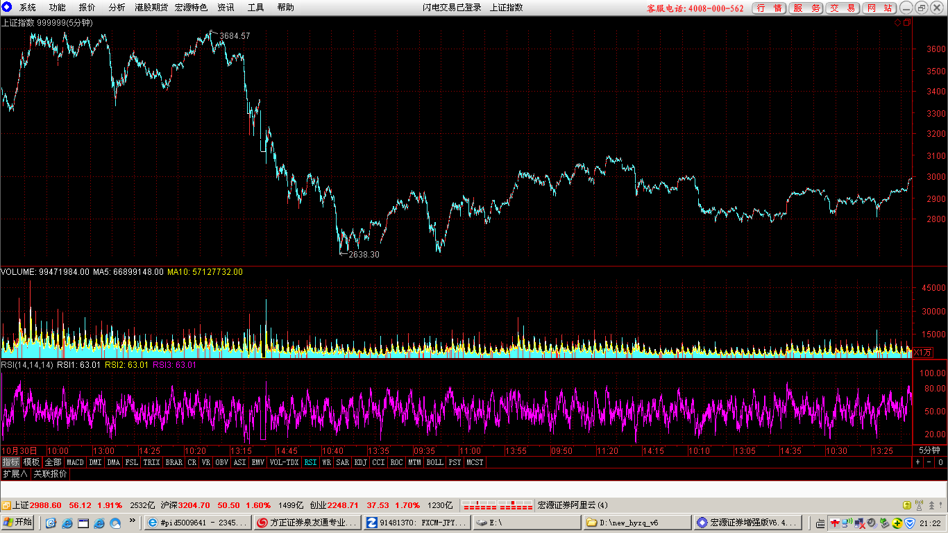Select the VOL-TDX indicator
Image resolution: width=948 pixels, height=533 pixels.
(284, 462)
